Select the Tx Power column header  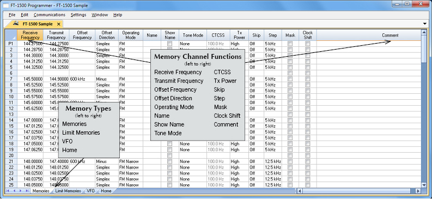click(x=239, y=35)
